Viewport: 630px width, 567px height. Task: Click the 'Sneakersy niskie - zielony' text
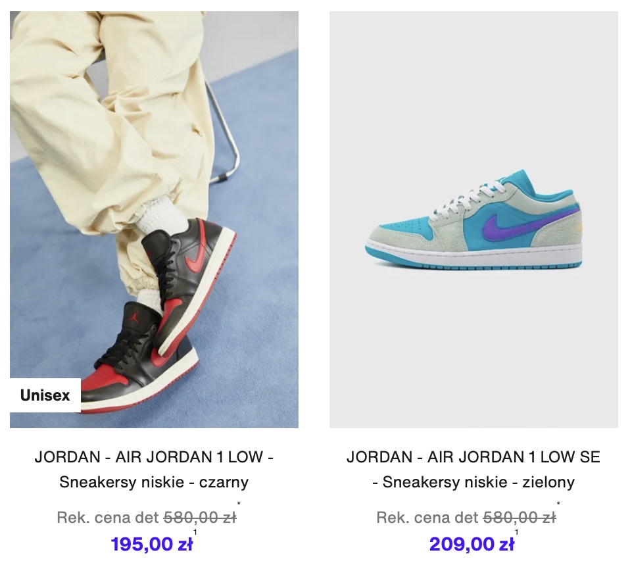pos(478,481)
